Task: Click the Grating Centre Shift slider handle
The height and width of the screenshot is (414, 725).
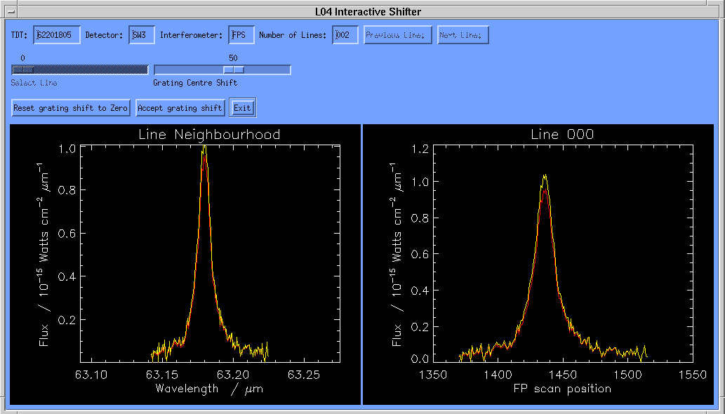Action: point(234,69)
